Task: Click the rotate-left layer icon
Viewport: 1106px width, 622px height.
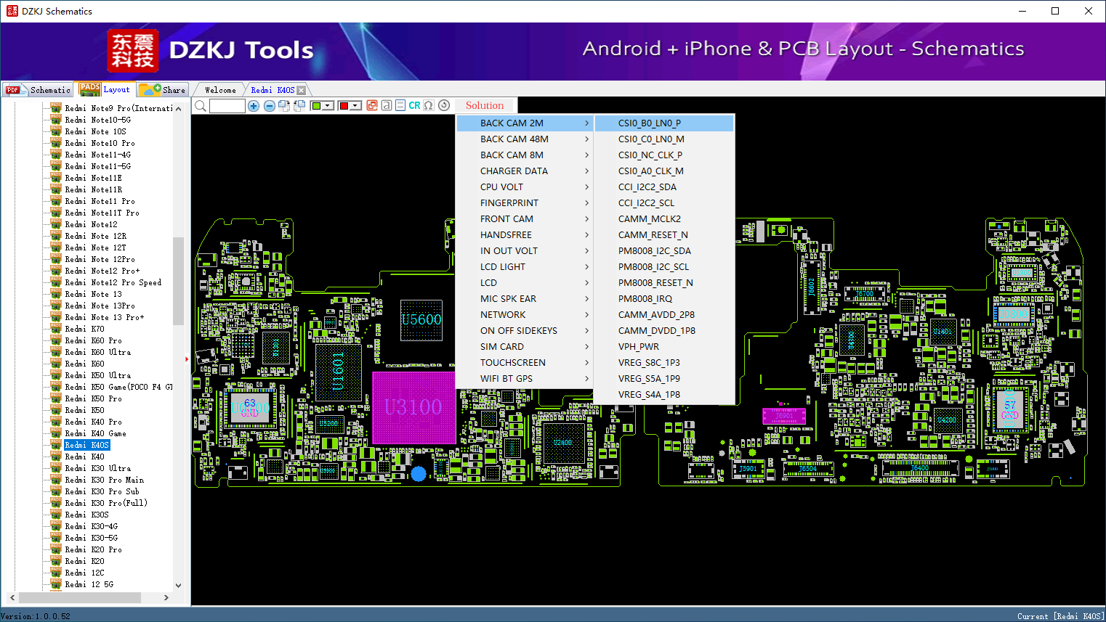Action: coord(299,106)
